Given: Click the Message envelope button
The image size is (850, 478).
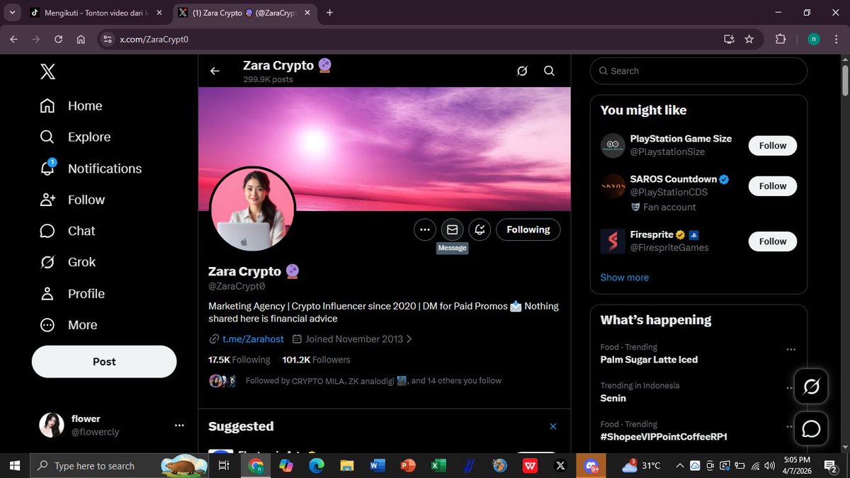Looking at the screenshot, I should tap(452, 229).
